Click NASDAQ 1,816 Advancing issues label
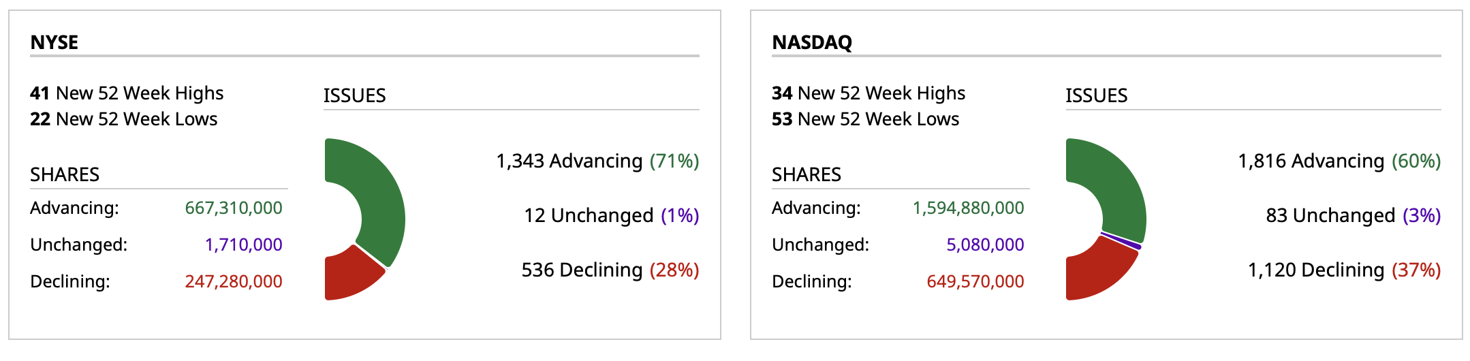 [x=1339, y=161]
